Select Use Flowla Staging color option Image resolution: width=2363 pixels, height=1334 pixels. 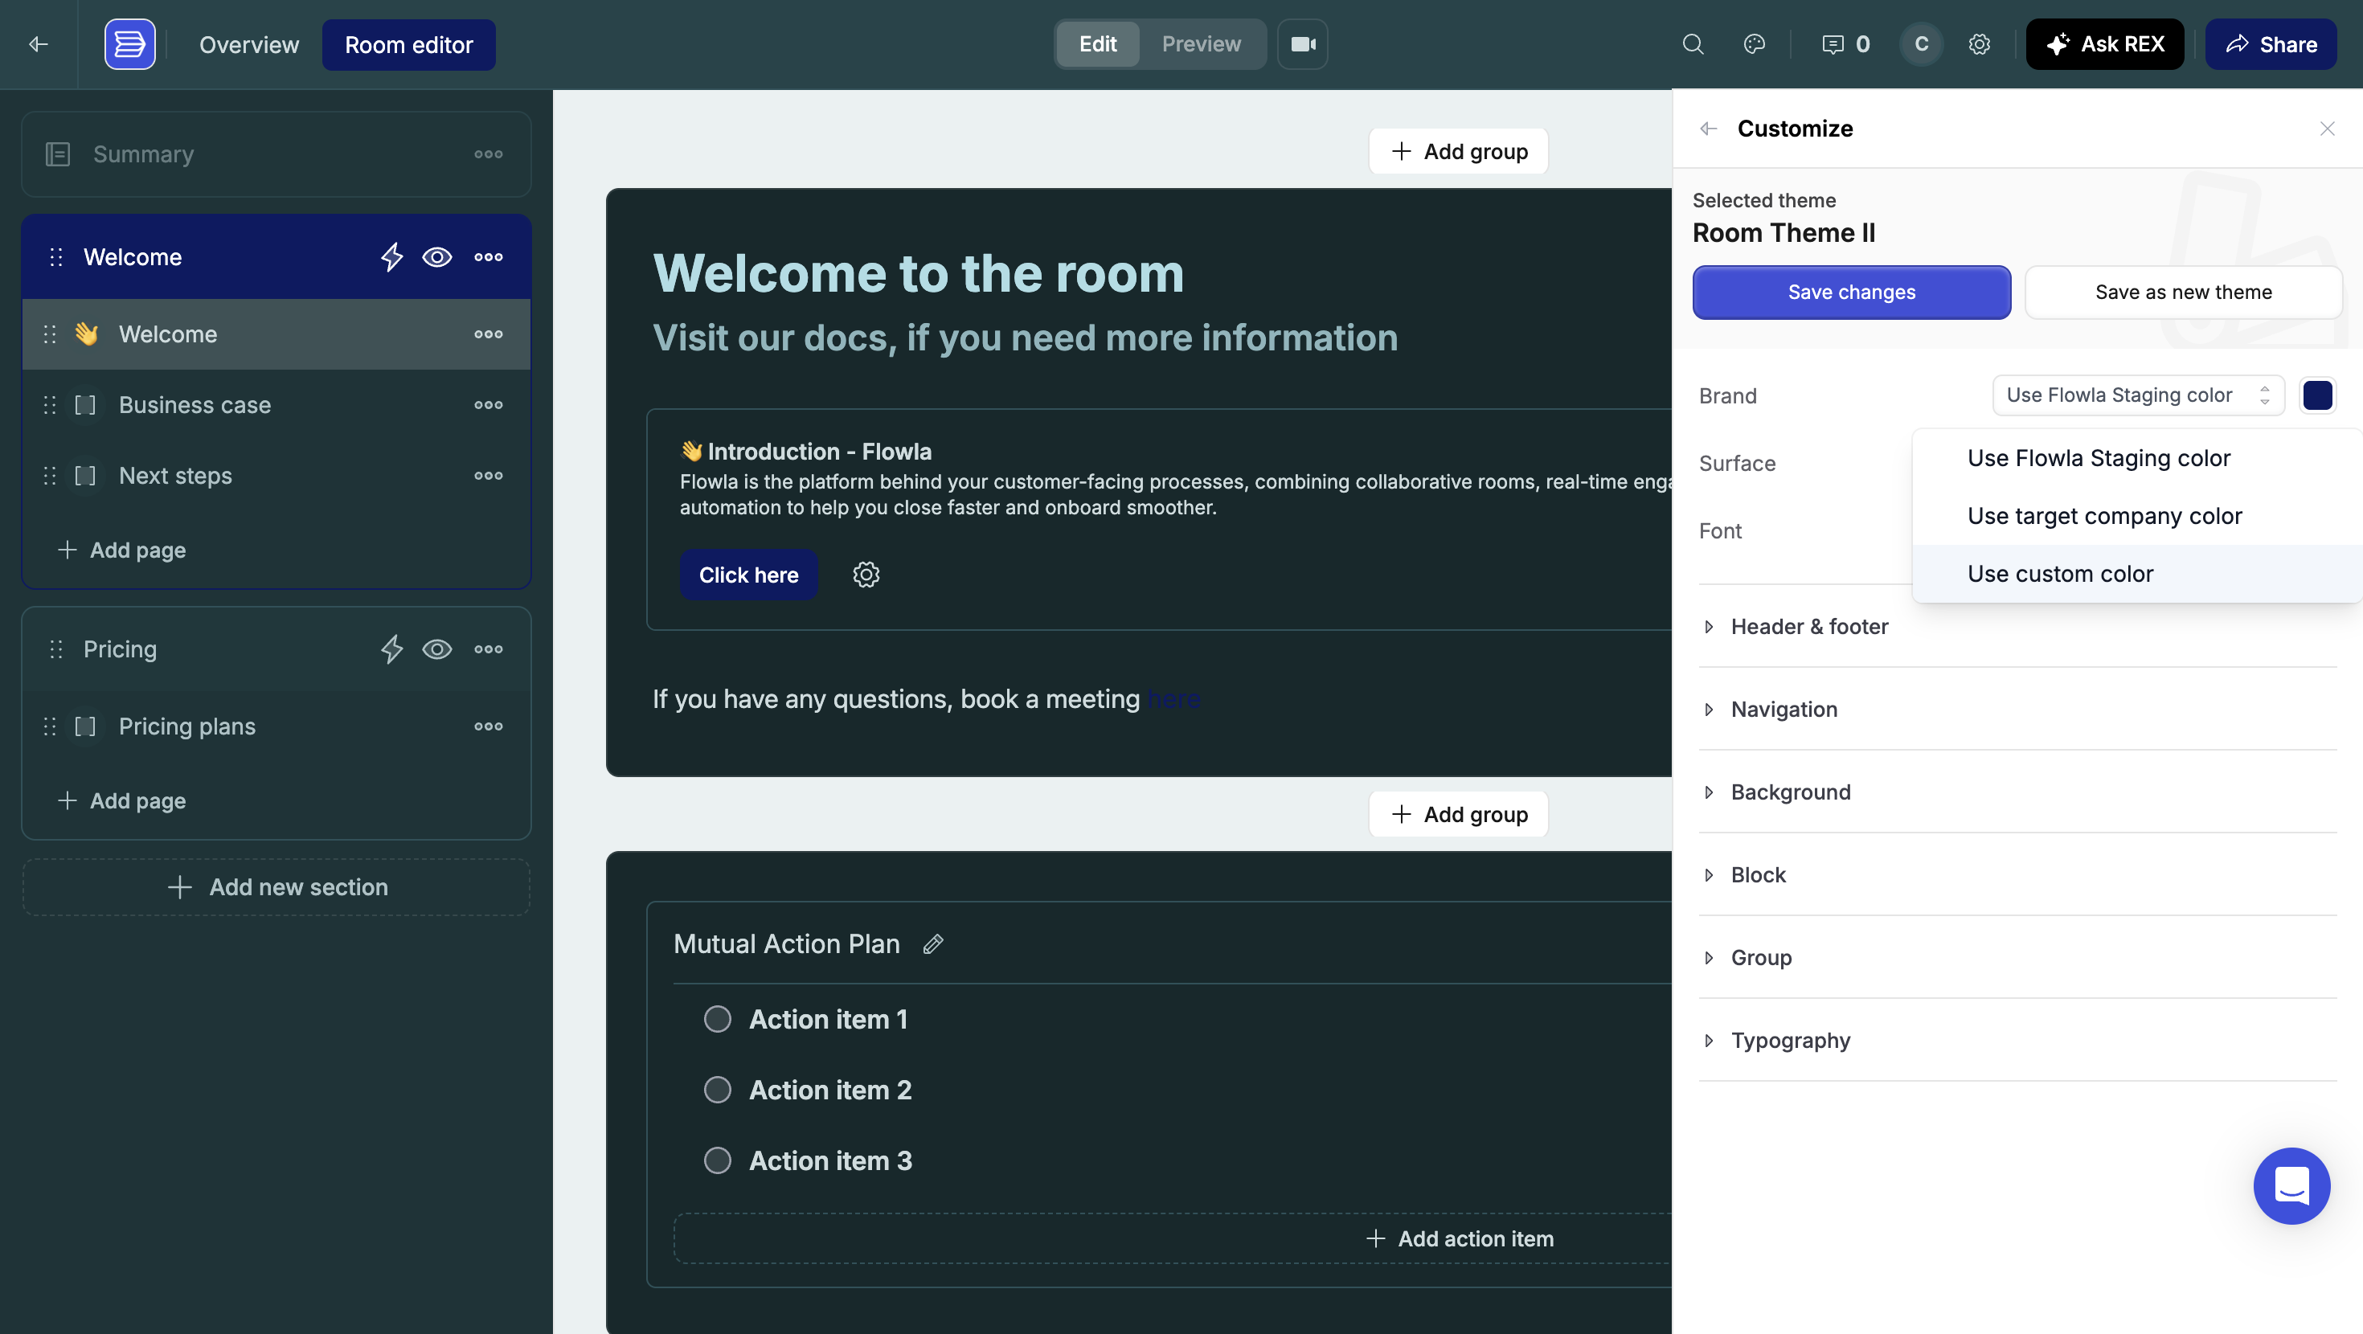click(2137, 458)
